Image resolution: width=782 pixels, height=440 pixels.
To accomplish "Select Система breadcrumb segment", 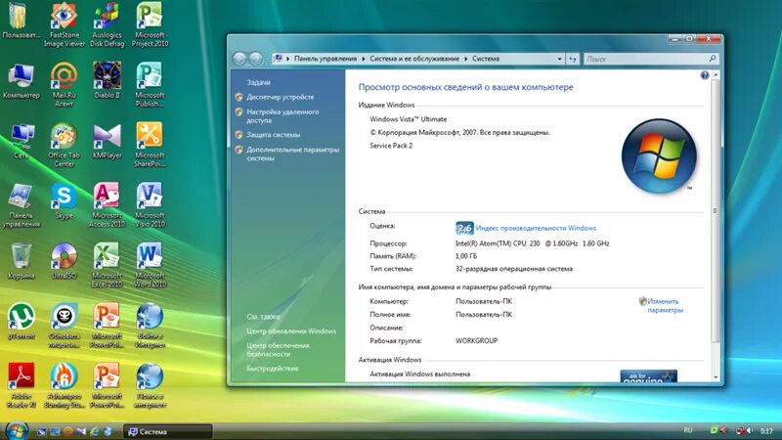I will click(x=486, y=59).
